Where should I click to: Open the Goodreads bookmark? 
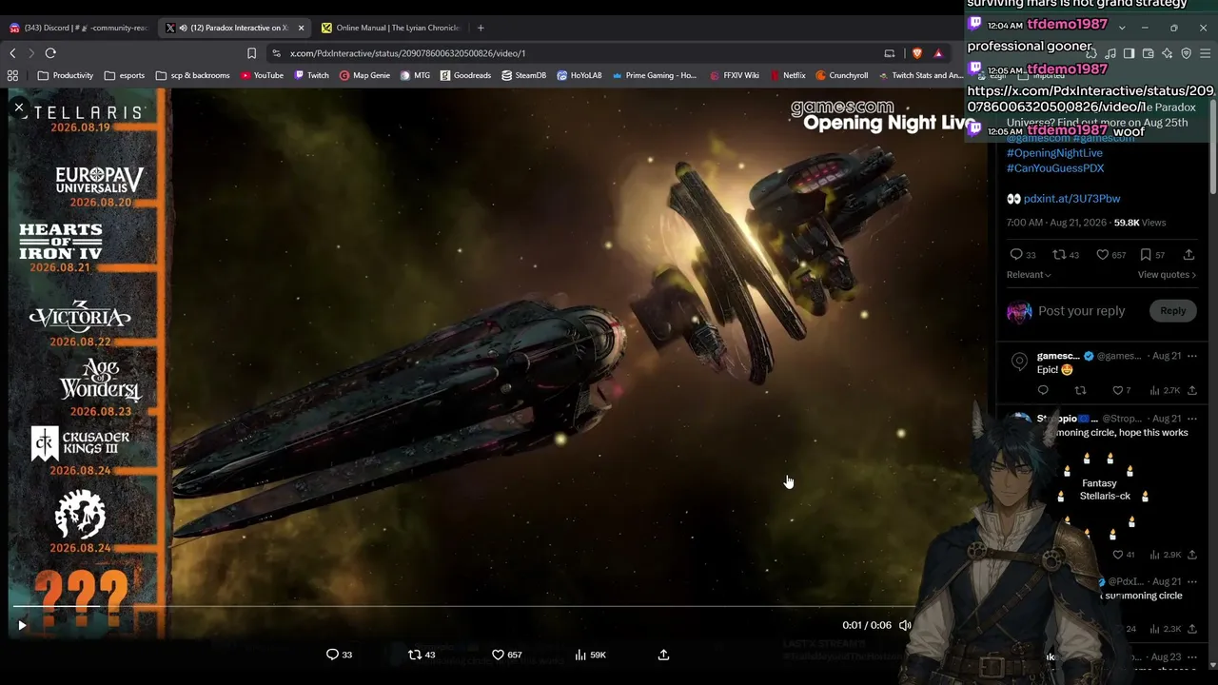(465, 75)
